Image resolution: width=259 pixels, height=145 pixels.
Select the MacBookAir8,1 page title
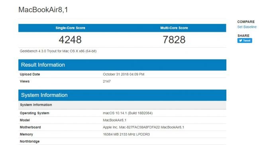click(43, 10)
